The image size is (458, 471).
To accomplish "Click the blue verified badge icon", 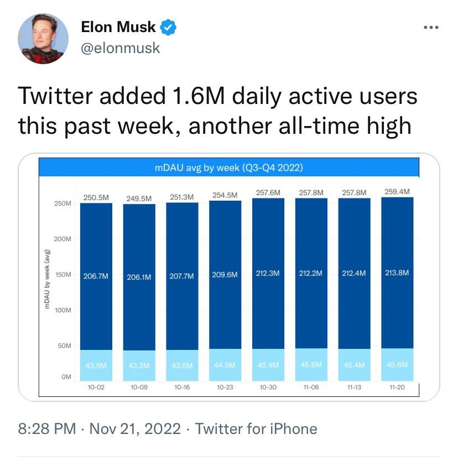I will 168,28.
